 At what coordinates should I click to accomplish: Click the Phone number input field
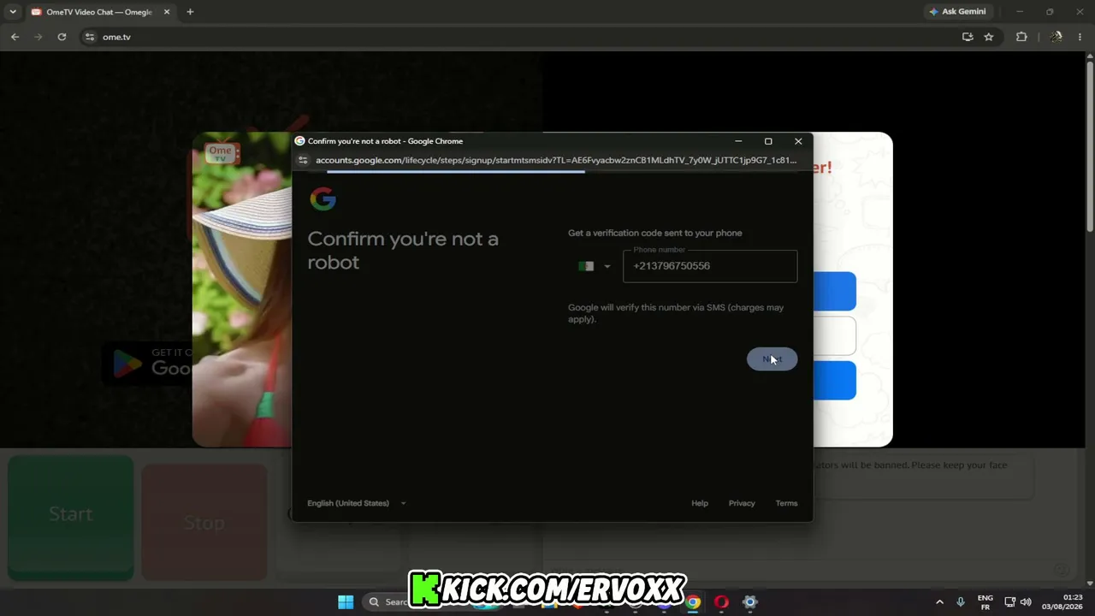tap(710, 266)
